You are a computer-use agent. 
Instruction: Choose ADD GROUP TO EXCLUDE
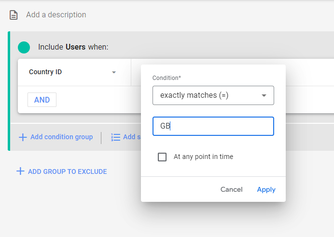point(67,171)
